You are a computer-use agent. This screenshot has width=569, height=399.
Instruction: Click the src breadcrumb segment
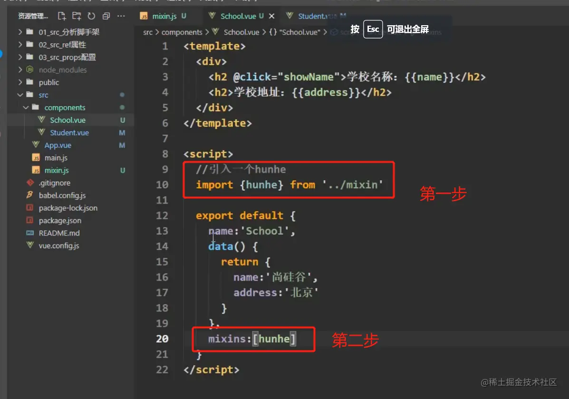click(x=148, y=32)
